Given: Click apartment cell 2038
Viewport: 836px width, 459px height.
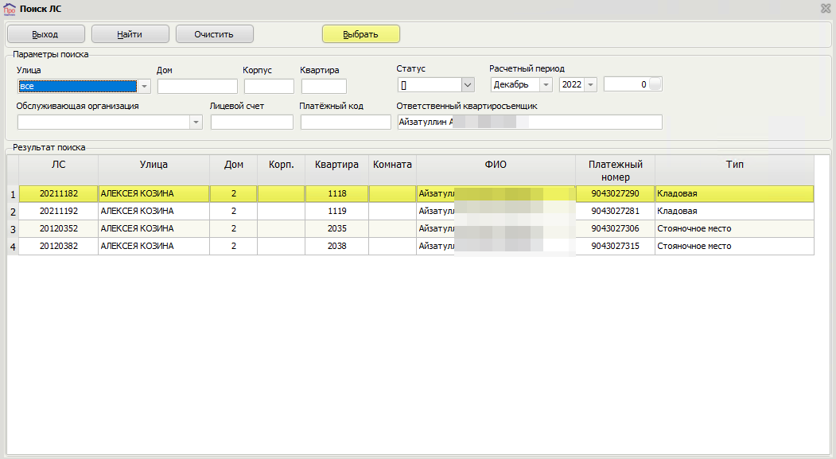Looking at the screenshot, I should [x=337, y=247].
